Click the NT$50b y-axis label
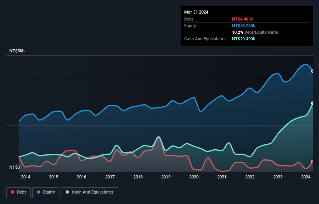 17,51
